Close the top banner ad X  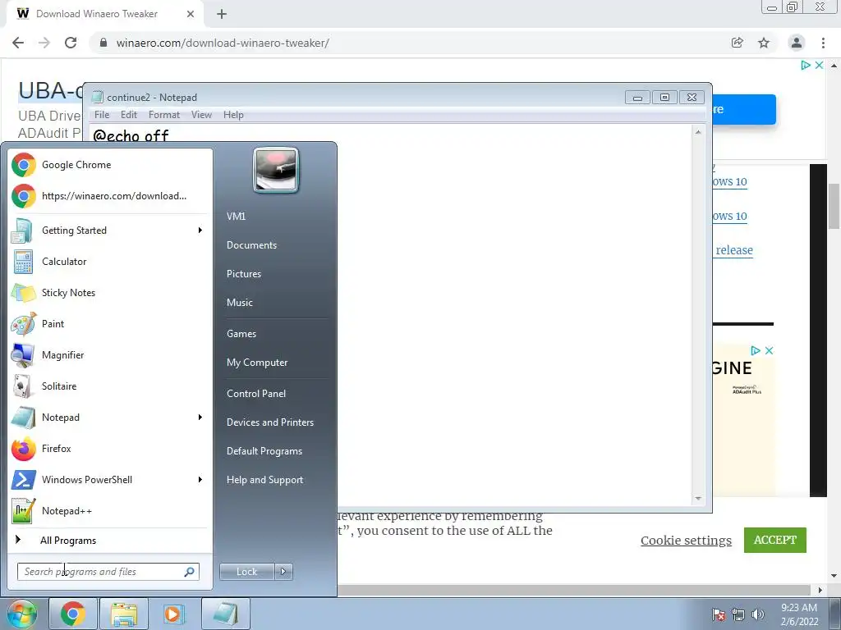click(819, 65)
